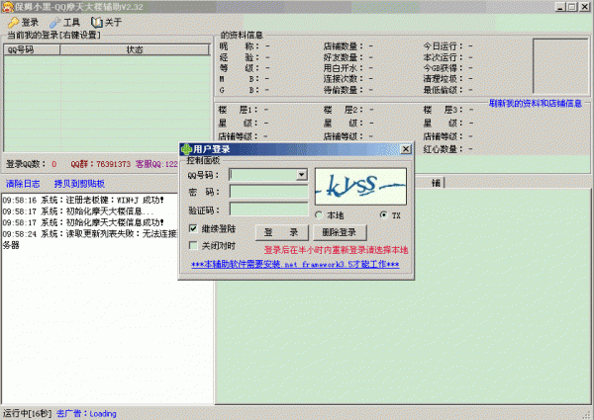
Task: Expand the QQ号码 dropdown arrow
Action: pyautogui.click(x=302, y=175)
